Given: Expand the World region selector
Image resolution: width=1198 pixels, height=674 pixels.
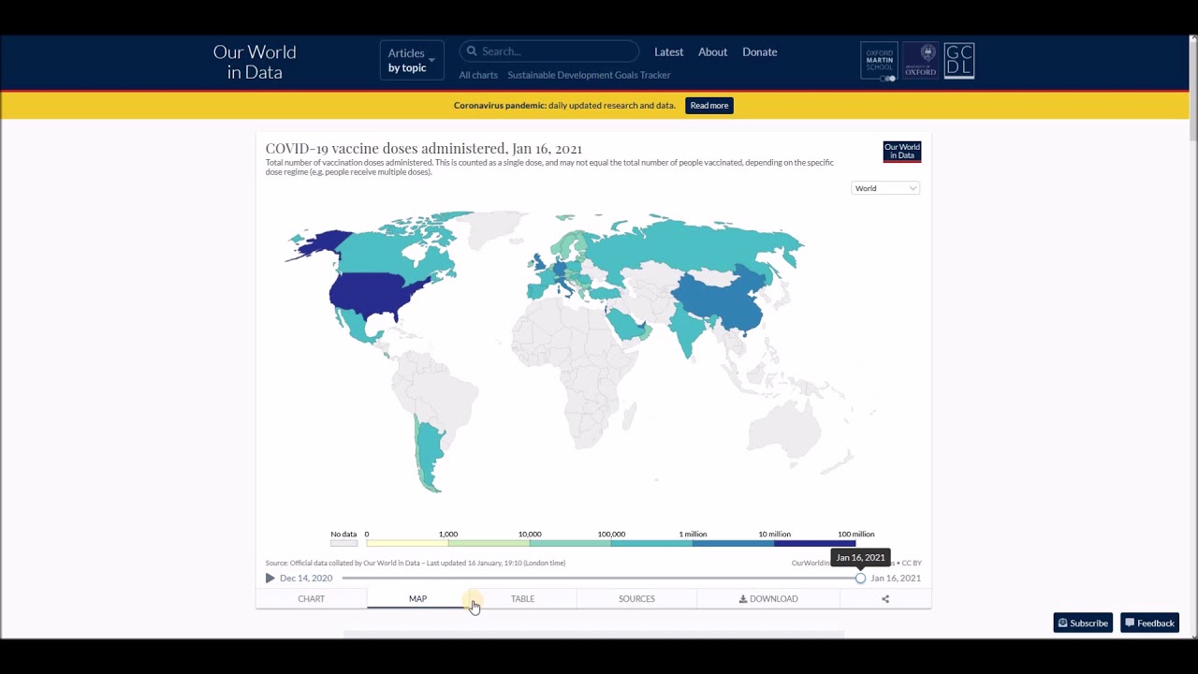Looking at the screenshot, I should [885, 188].
